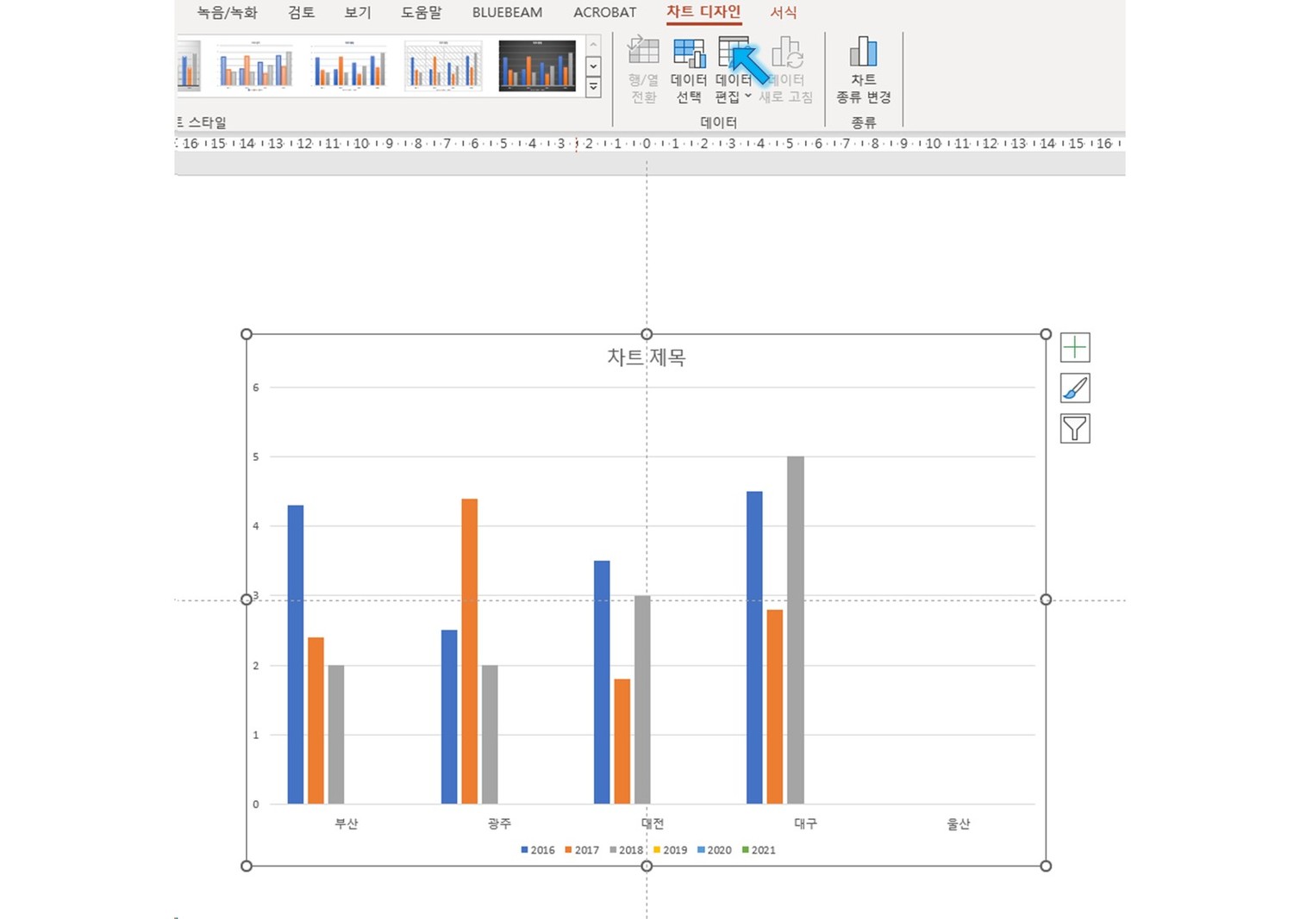Screen dimensions: 1300x919
Task: Click the 2018 legend entry
Action: [627, 850]
